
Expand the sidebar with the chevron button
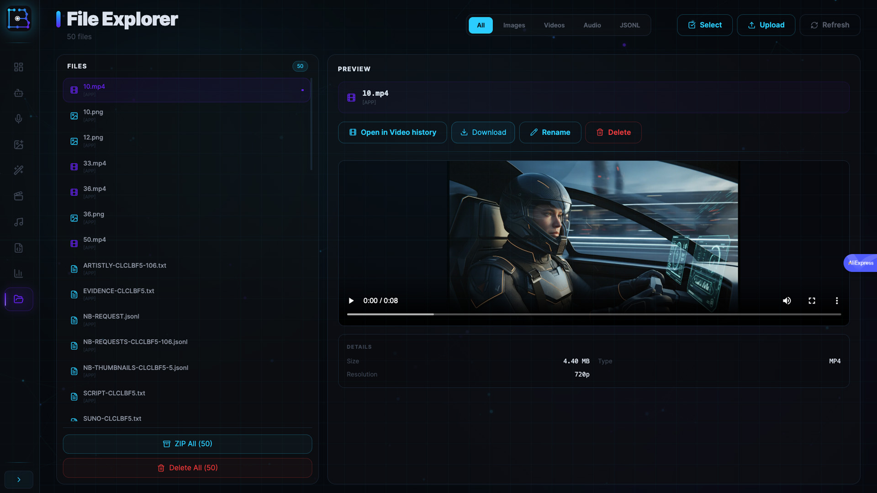19,480
